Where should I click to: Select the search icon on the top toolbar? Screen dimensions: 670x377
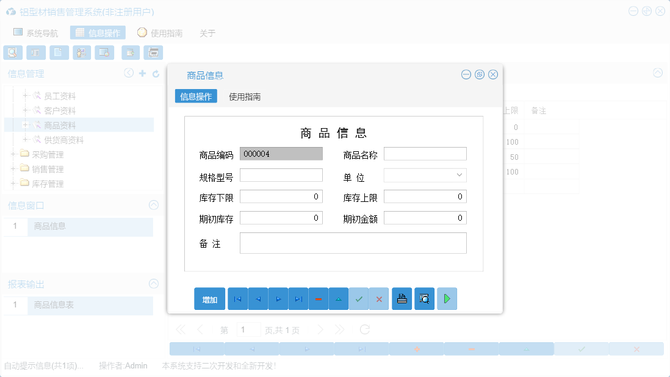(x=12, y=52)
